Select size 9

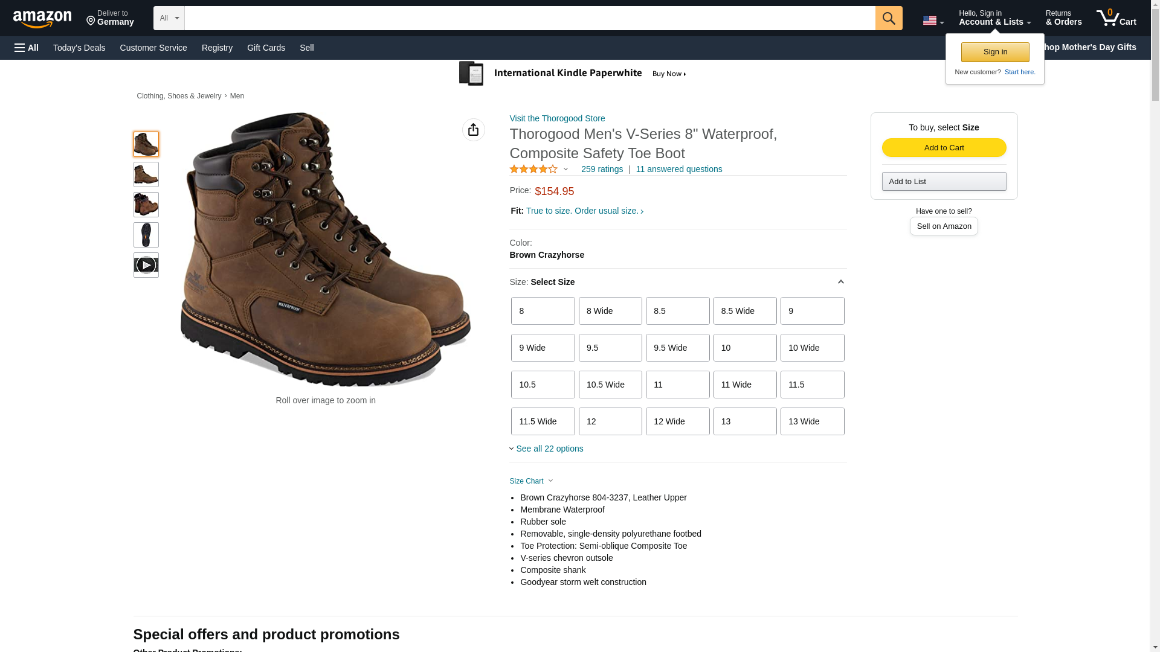(812, 311)
